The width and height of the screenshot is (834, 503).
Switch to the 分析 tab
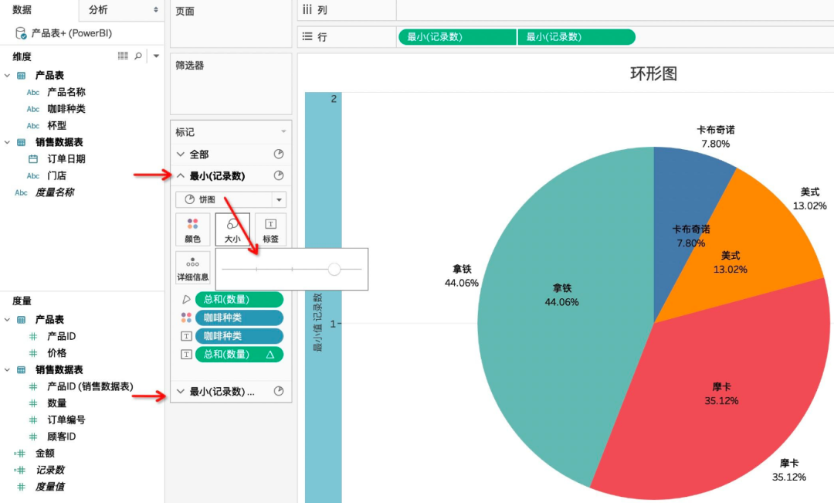point(99,10)
